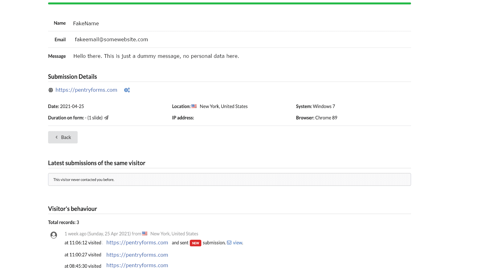Viewport: 493px width, 277px height.
Task: Click the US flag in the visitor behaviour record
Action: 145,234
